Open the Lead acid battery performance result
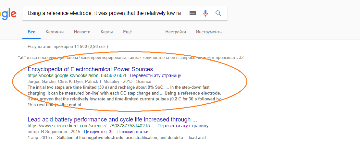The image size is (360, 149). (x=112, y=119)
